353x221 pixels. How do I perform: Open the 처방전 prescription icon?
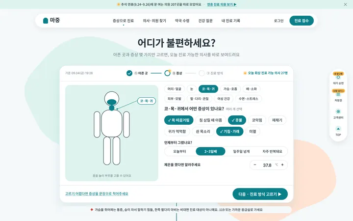pyautogui.click(x=338, y=94)
